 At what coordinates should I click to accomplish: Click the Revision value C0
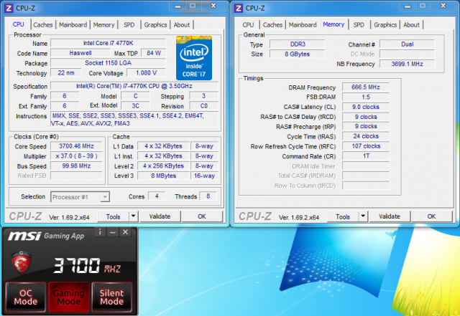click(204, 106)
